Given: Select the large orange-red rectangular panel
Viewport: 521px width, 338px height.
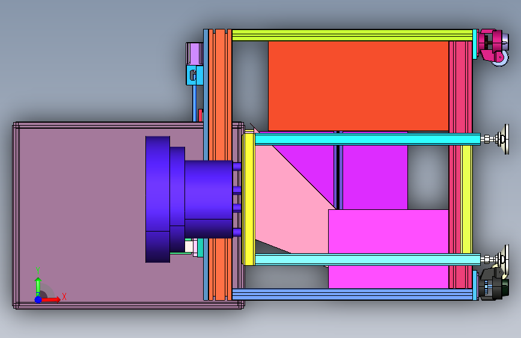Looking at the screenshot, I should coord(359,86).
